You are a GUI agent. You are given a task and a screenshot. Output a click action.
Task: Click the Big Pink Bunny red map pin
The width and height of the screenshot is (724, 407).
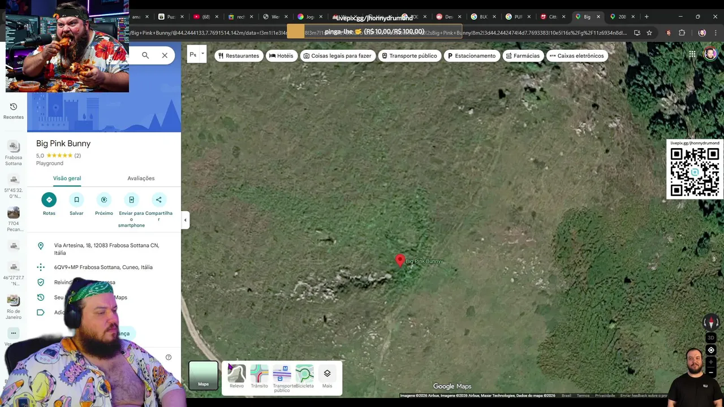[400, 260]
